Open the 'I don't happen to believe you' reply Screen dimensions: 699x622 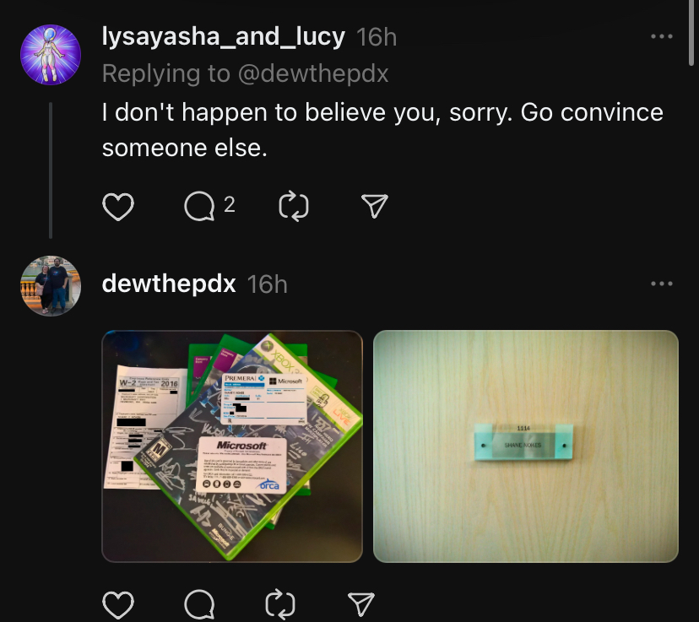pyautogui.click(x=382, y=130)
